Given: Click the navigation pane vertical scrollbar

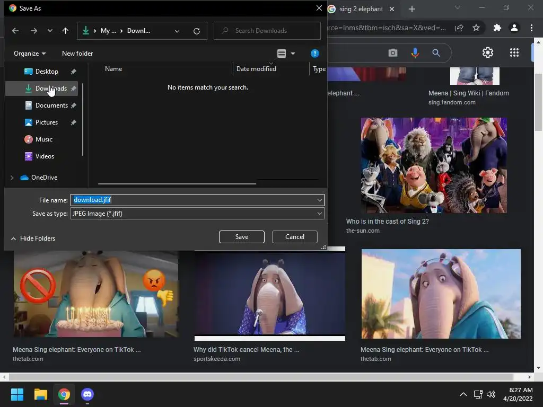Looking at the screenshot, I should click(83, 119).
